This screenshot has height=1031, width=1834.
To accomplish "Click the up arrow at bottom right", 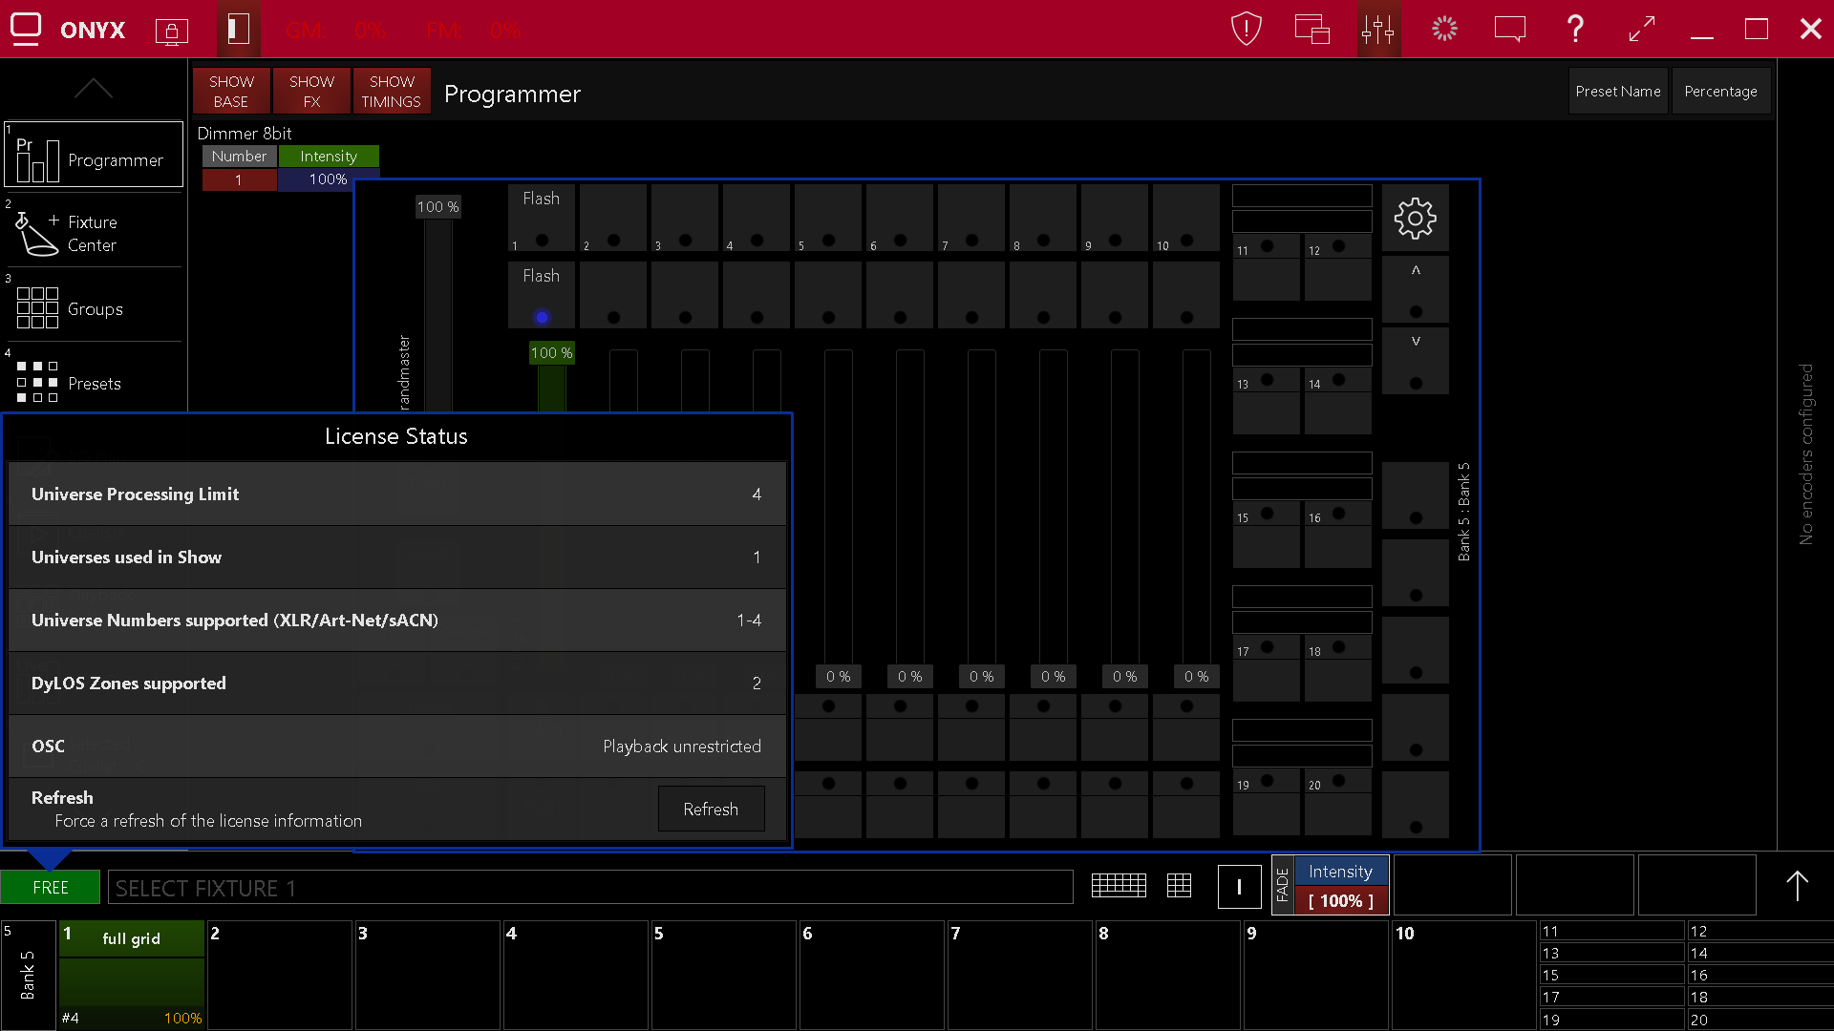I will [x=1797, y=886].
